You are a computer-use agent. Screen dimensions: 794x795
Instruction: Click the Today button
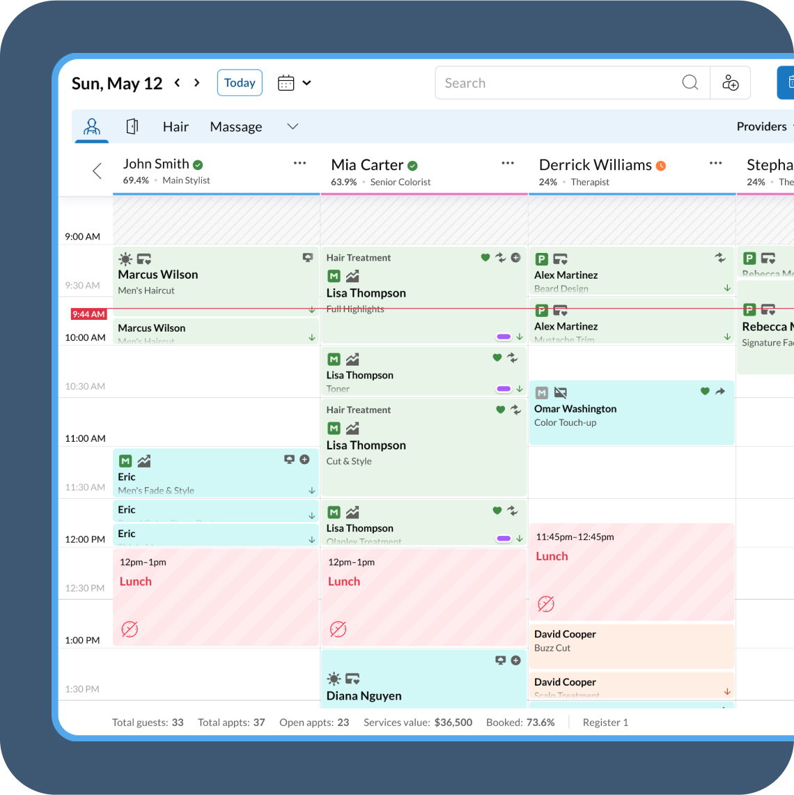point(240,83)
